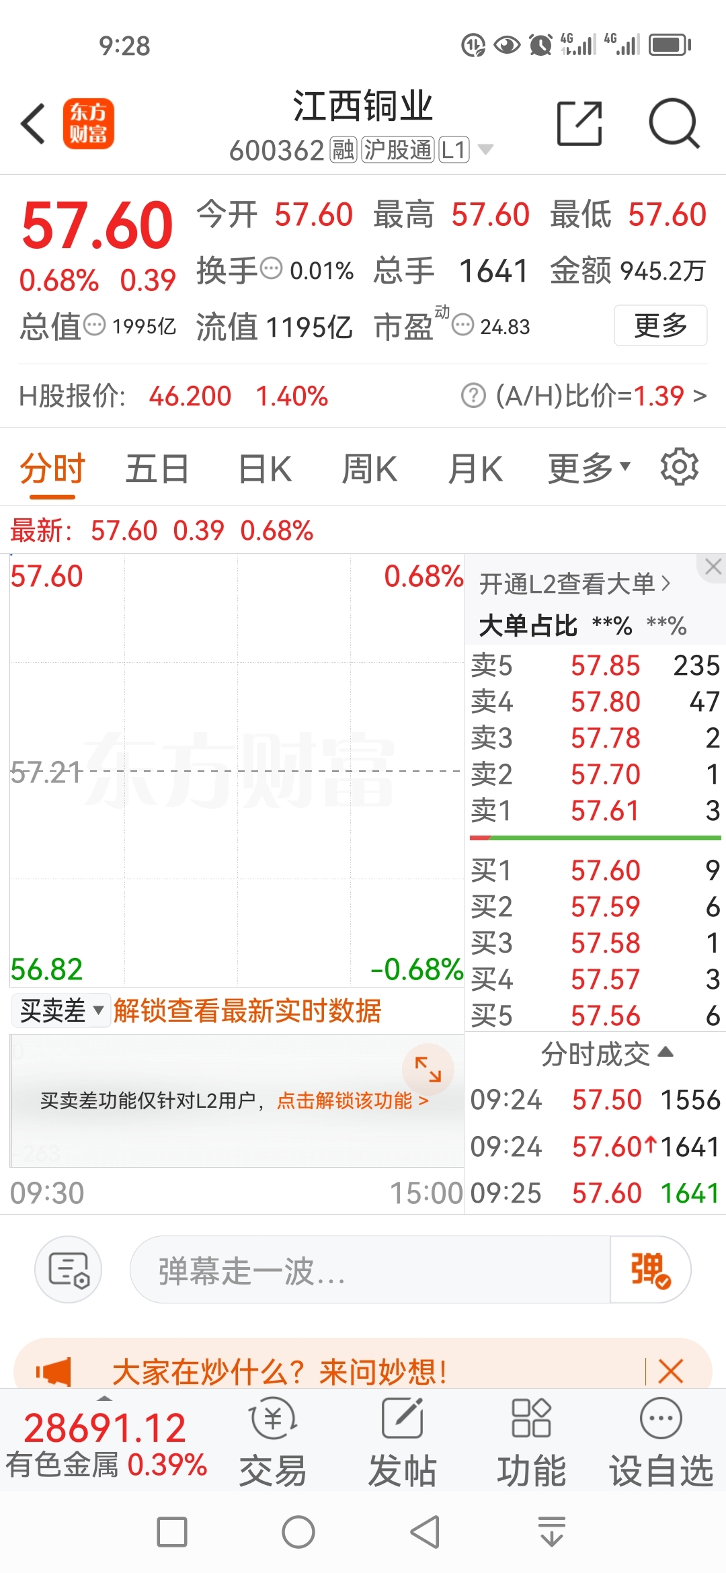Screen dimensions: 726x1573
Task: Close the L2 large-order promo panel
Action: pyautogui.click(x=713, y=567)
